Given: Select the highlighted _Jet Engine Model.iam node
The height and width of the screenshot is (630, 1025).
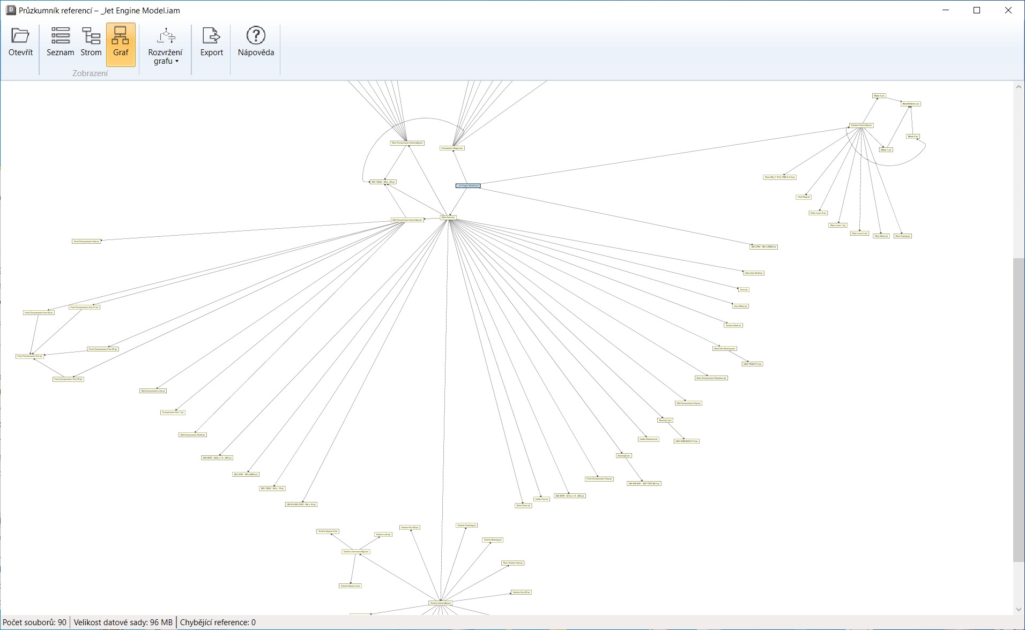Looking at the screenshot, I should (x=468, y=186).
